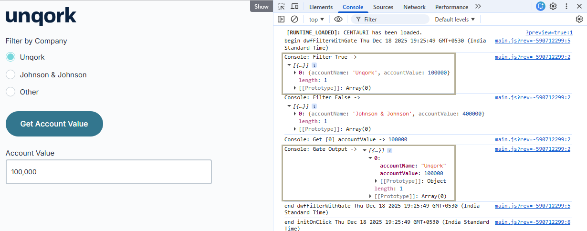Expand Prototype Array(0) under Filter True
Screen dimensions: 587x231
tap(295, 88)
